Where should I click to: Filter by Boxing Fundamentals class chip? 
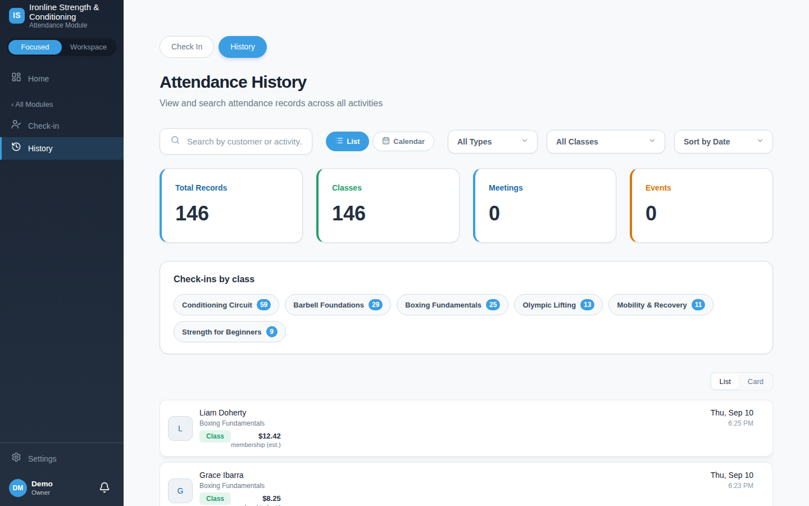(452, 305)
